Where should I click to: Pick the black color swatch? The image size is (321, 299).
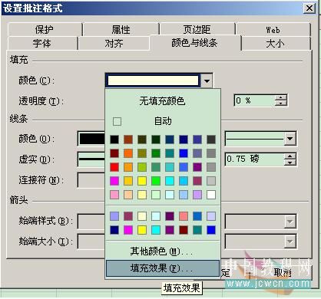[x=114, y=140]
